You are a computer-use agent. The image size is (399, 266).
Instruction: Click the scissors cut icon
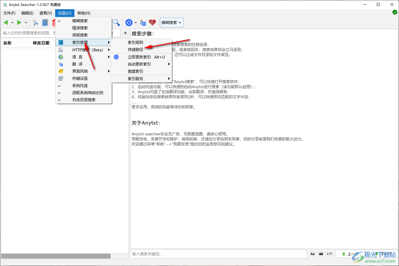pos(35,23)
